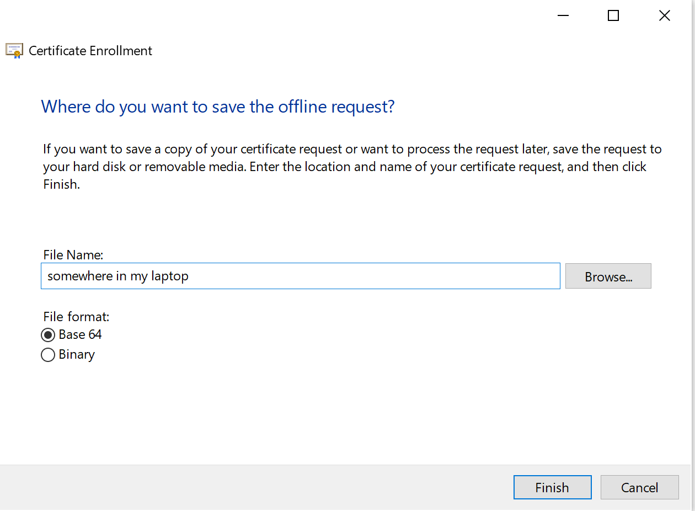Click the 'Certificate Enrollment' title text
Screen dimensions: 695x511
[90, 51]
